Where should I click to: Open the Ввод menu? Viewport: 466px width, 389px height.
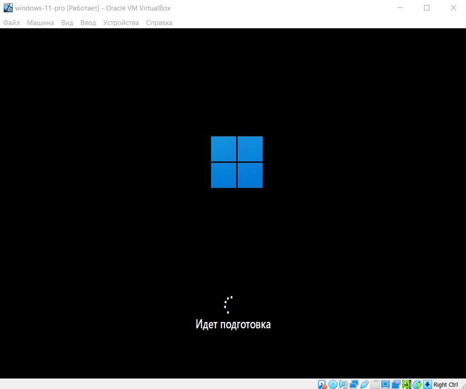click(x=88, y=23)
